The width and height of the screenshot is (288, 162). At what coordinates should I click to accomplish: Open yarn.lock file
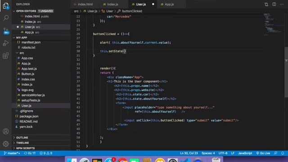[x=26, y=127]
